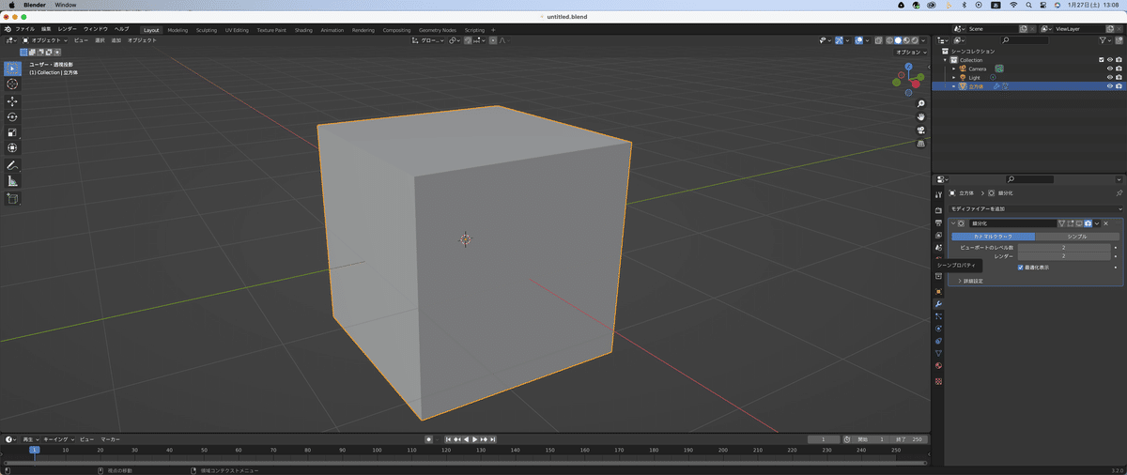The height and width of the screenshot is (475, 1127).
Task: Select wireframe viewport shading mode
Action: tap(888, 40)
